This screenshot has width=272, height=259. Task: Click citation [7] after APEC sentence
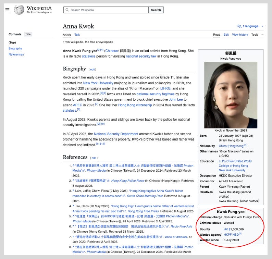tap(97, 104)
